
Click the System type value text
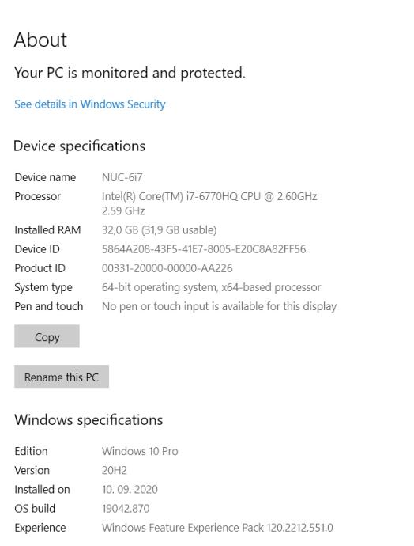tap(211, 287)
